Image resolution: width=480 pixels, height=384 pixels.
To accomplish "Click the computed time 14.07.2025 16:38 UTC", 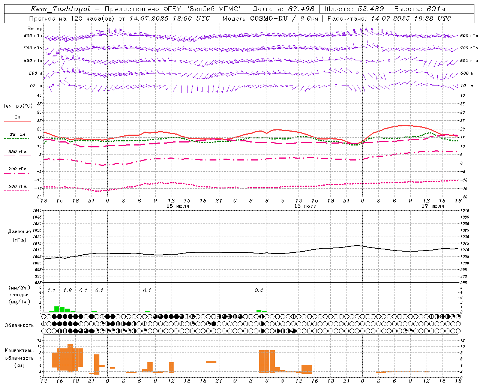I will pyautogui.click(x=411, y=18).
